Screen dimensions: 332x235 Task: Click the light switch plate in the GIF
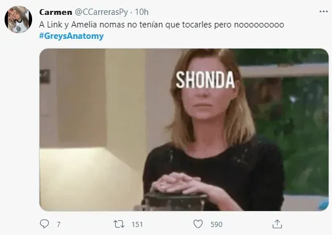pos(45,76)
